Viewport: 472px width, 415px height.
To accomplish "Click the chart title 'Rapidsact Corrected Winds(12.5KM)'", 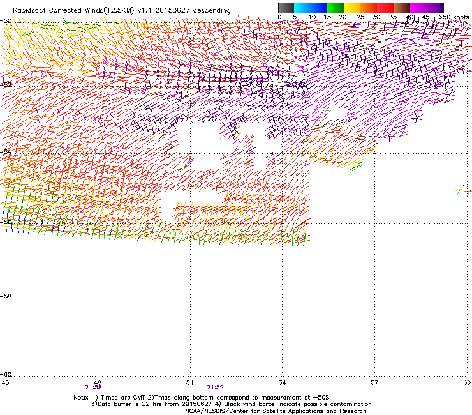I will 73,11.
